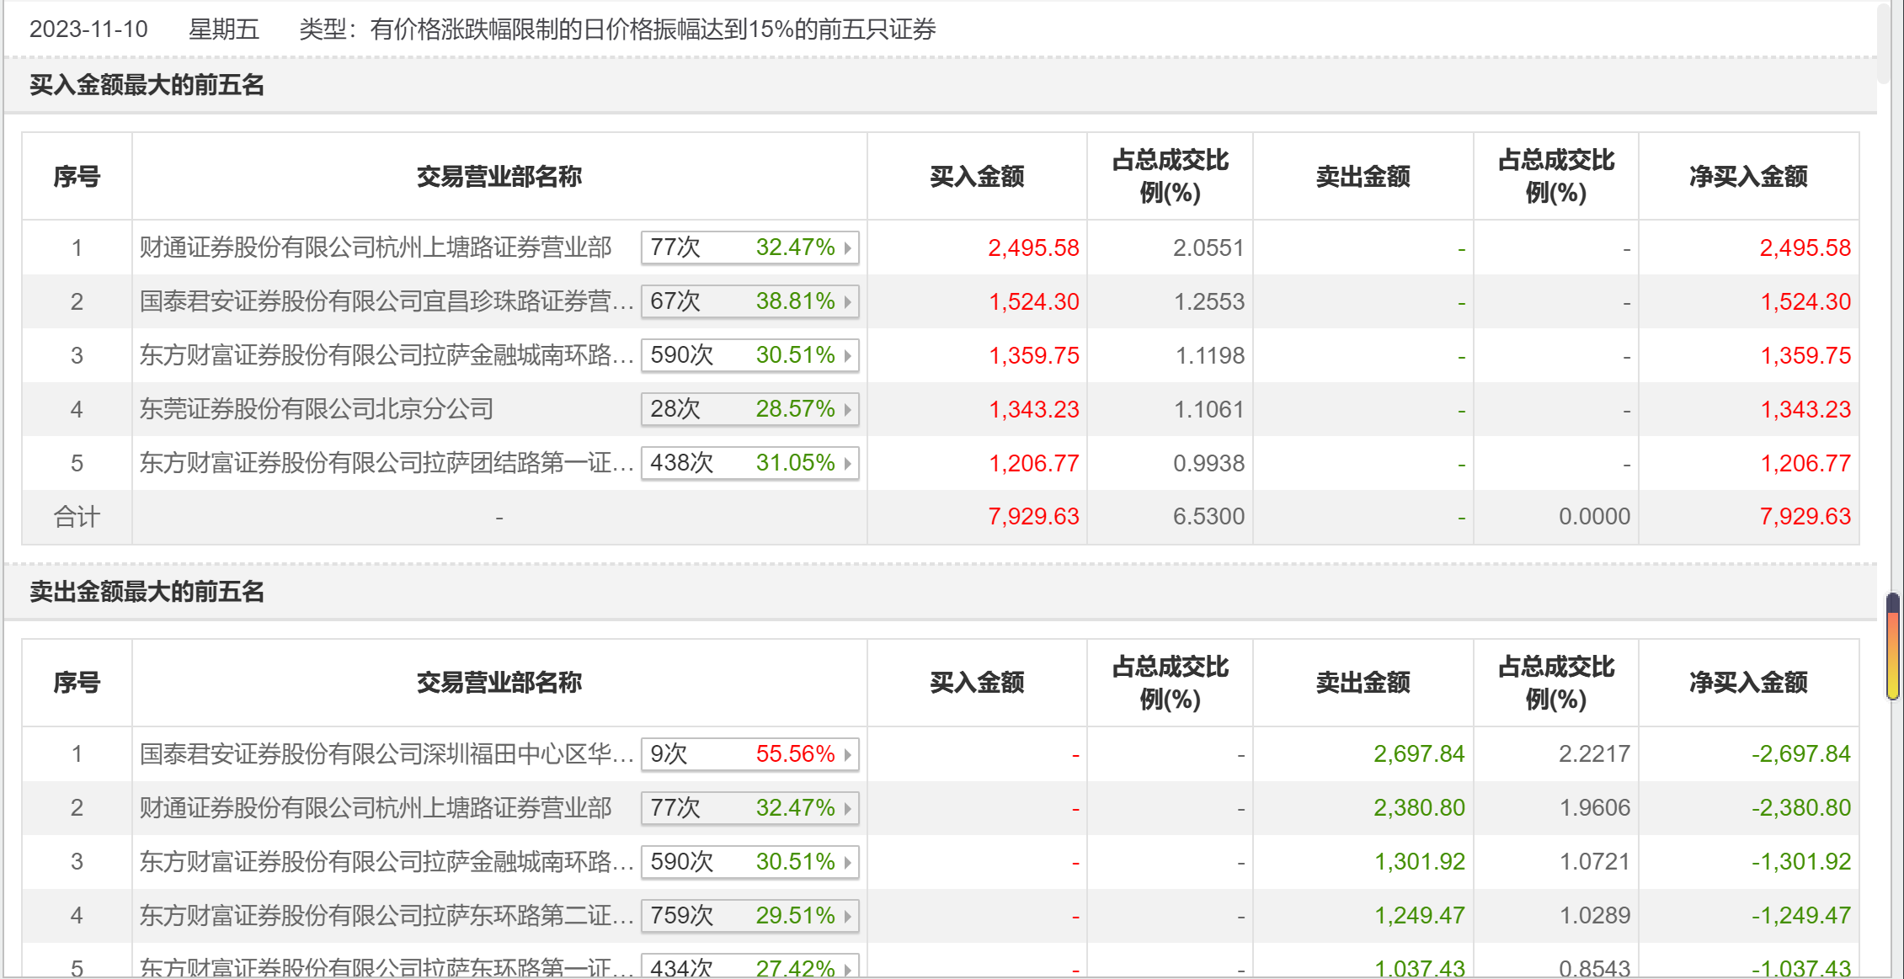Viewport: 1904px width, 979px height.
Task: Open 东方财富拉萨团结路第一 branch link
Action: (x=386, y=463)
